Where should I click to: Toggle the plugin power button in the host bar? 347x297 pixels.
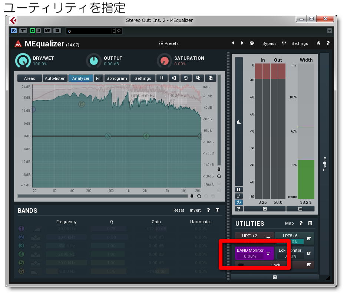click(14, 30)
